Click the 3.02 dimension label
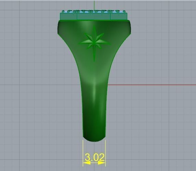This screenshot has height=171, width=196. (95, 157)
